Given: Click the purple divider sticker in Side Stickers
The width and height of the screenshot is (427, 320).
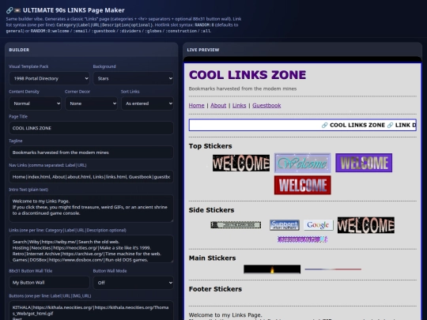Looking at the screenshot, I should (302, 239).
